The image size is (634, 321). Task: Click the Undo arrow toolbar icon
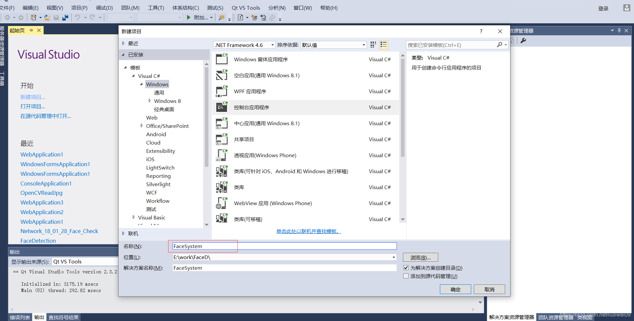[x=78, y=17]
